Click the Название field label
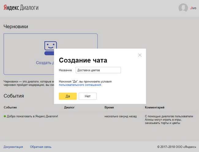199x152 pixels. point(65,70)
